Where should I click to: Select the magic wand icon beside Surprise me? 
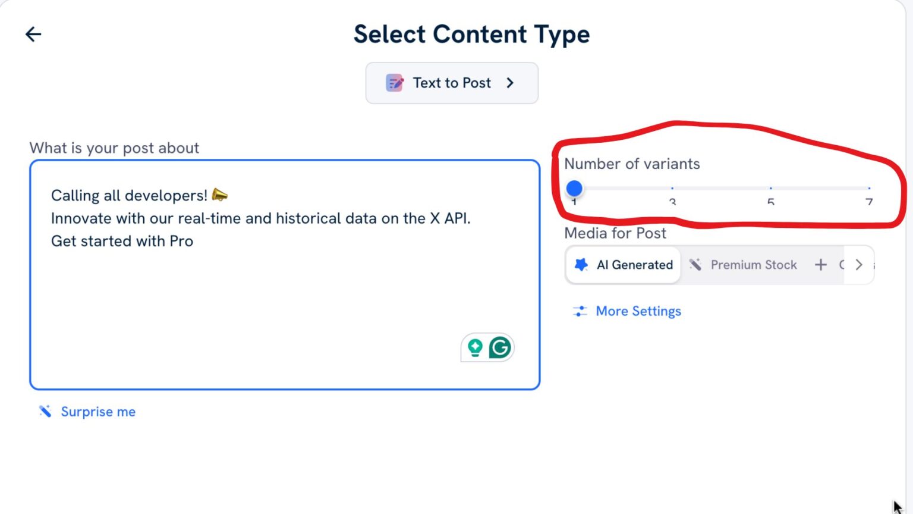click(45, 411)
